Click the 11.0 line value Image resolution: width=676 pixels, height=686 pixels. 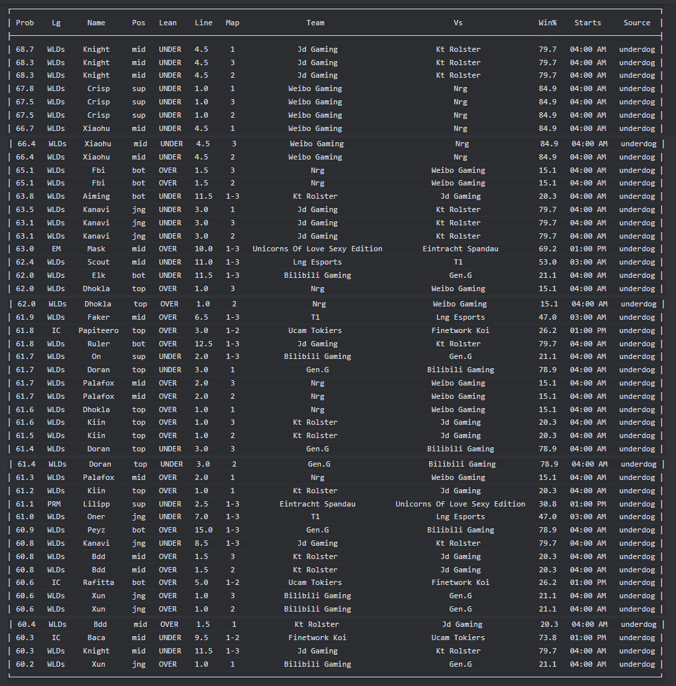[x=204, y=262]
